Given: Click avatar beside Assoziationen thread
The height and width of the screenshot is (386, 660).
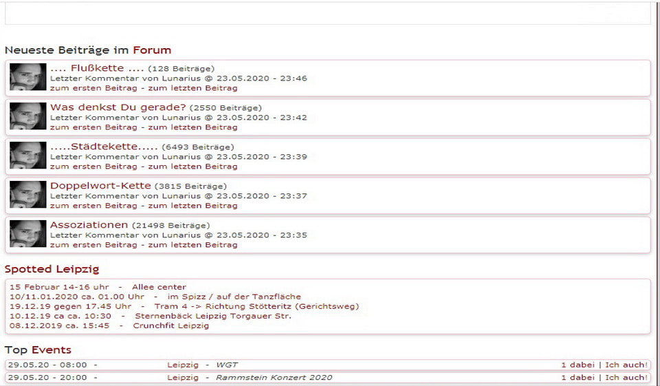Looking at the screenshot, I should [27, 234].
